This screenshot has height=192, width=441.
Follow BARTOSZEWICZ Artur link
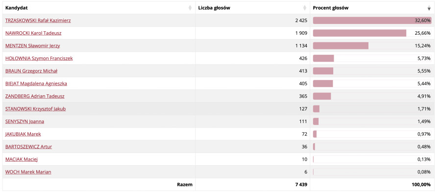(28, 147)
